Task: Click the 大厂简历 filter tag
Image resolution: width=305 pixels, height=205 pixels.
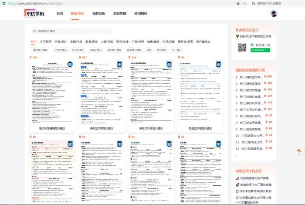Action: (176, 50)
